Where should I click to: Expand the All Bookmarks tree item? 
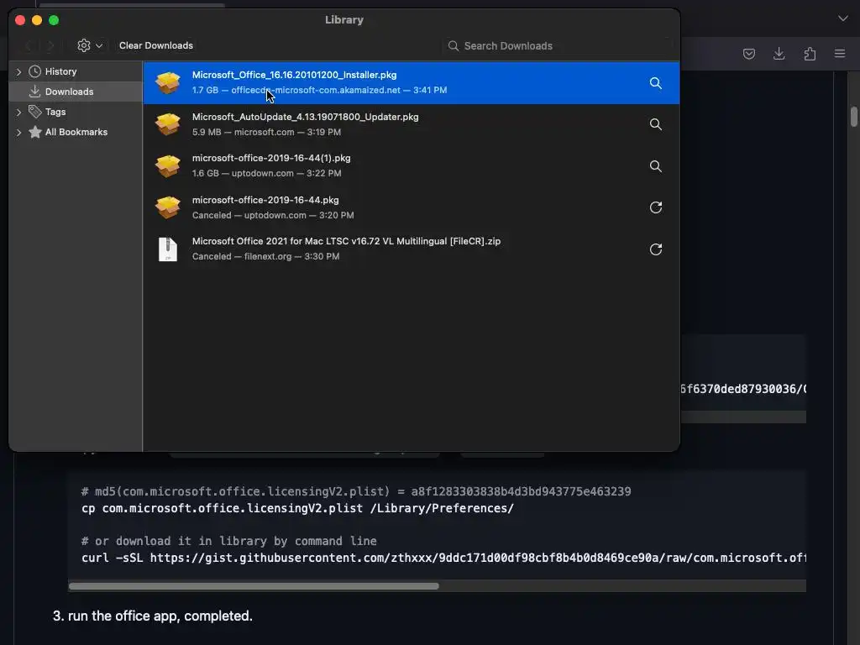click(18, 132)
